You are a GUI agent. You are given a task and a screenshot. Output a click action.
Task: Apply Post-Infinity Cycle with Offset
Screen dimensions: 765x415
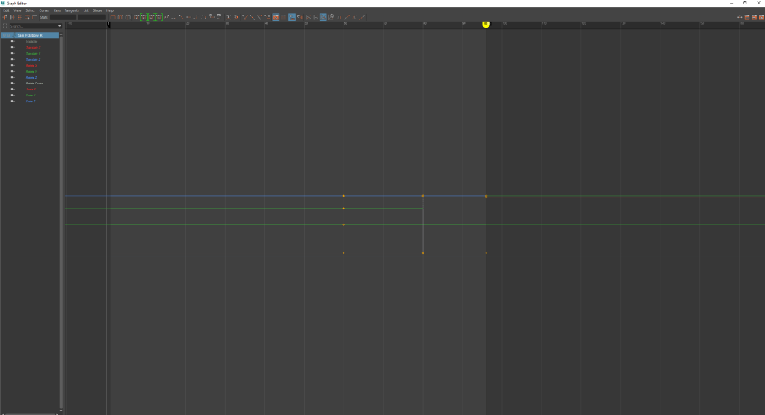(362, 17)
